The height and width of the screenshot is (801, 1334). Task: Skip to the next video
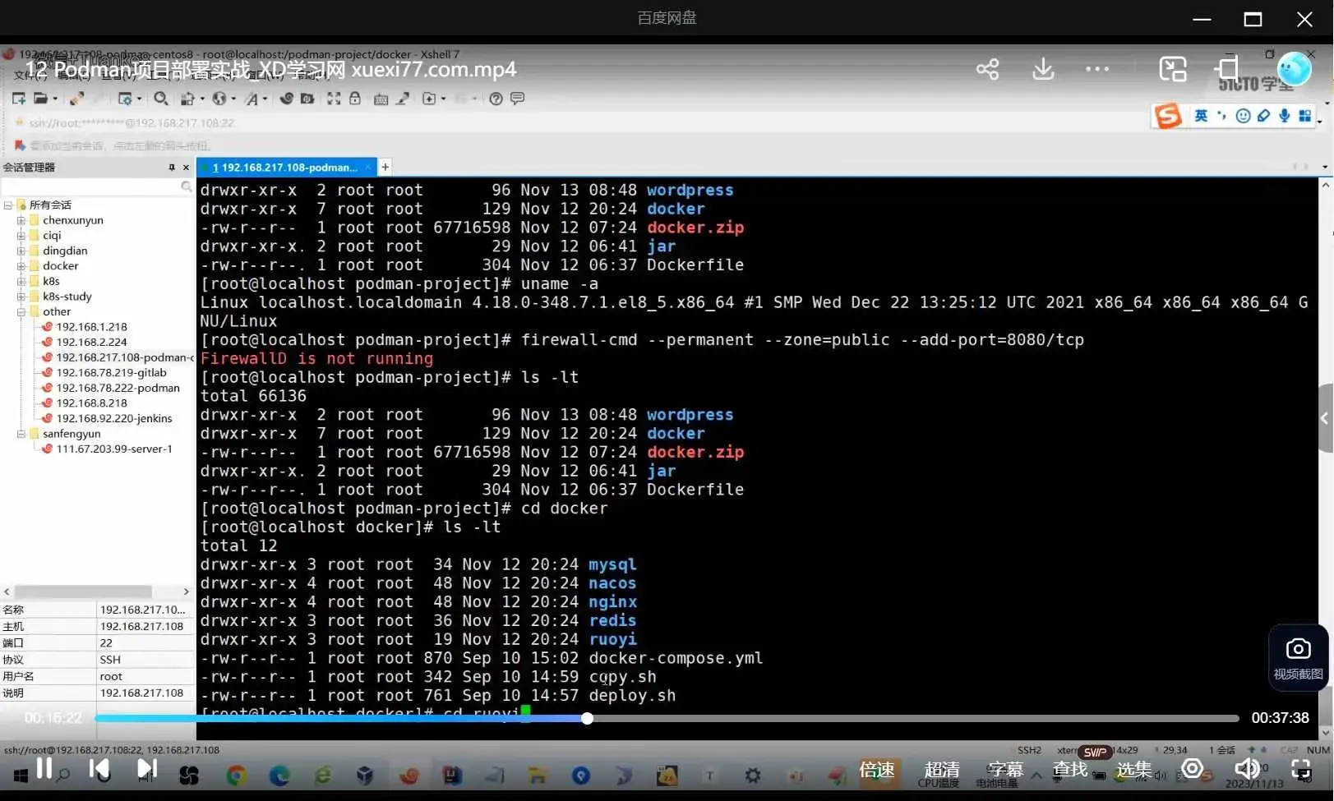[x=146, y=769]
